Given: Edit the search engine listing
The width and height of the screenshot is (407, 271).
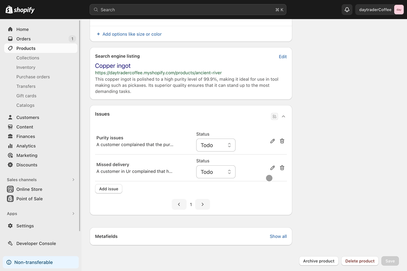Looking at the screenshot, I should click(x=283, y=57).
